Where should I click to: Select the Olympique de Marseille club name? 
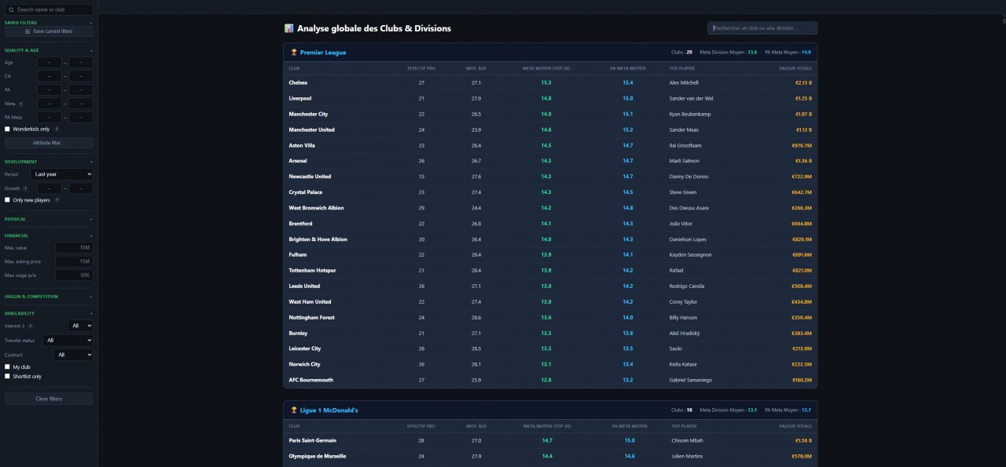point(318,456)
